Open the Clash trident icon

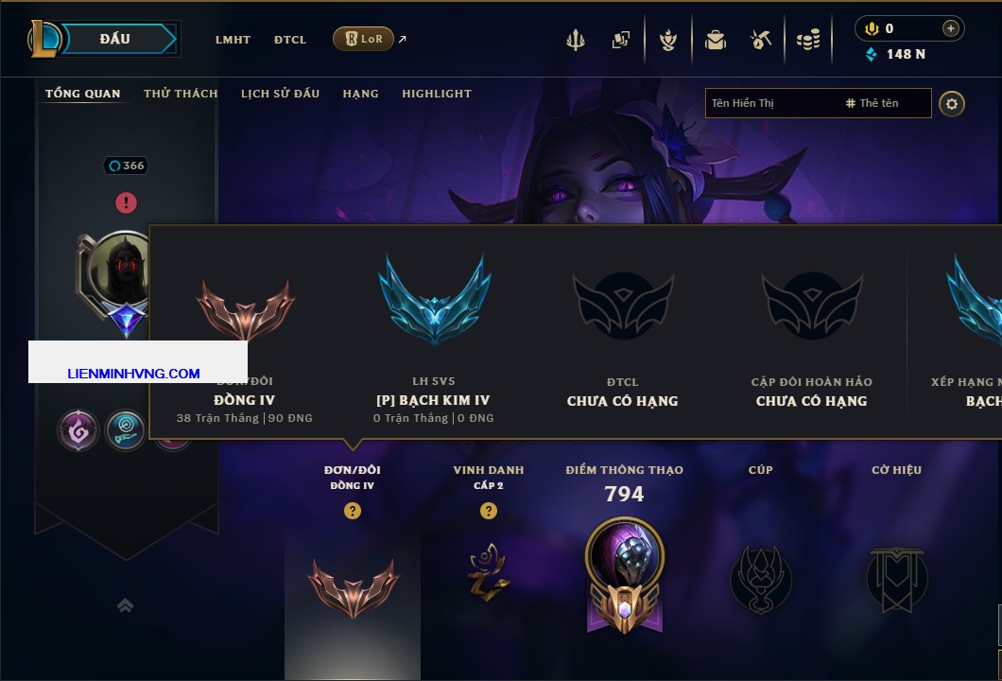(x=576, y=41)
